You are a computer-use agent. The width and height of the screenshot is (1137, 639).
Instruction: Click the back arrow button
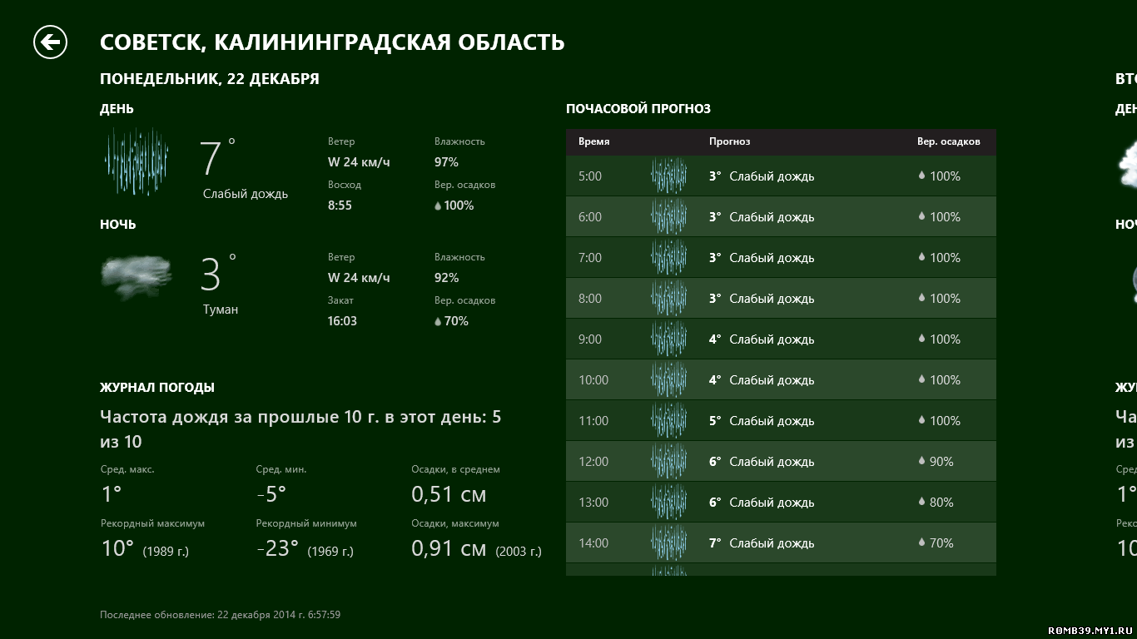click(x=50, y=42)
